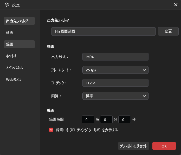Screen dimensions: 181x155
Task: Open the フレームレート 25 fps dropdown
Action: [x=115, y=70]
